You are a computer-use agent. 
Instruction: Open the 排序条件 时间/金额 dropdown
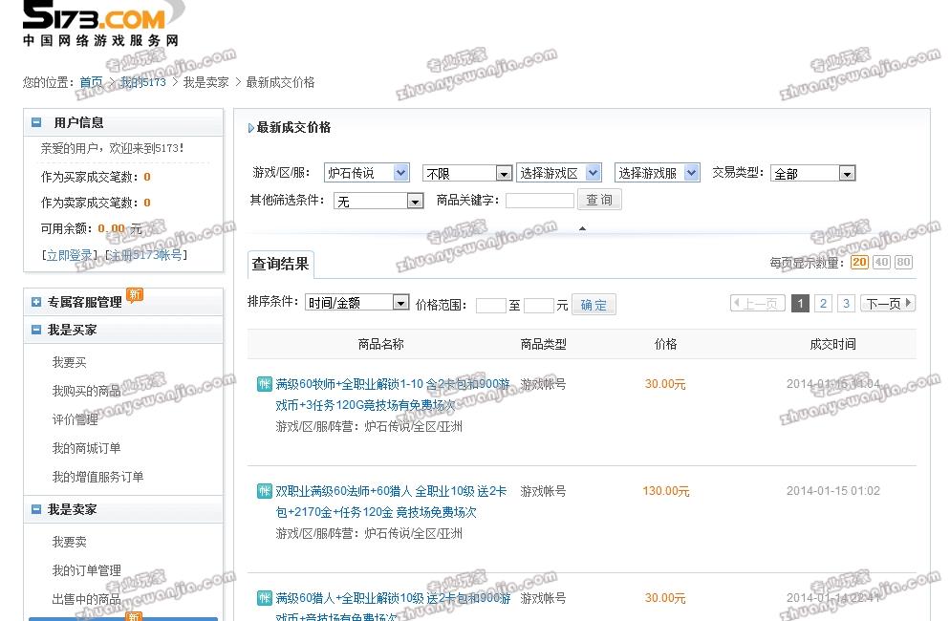pyautogui.click(x=357, y=302)
